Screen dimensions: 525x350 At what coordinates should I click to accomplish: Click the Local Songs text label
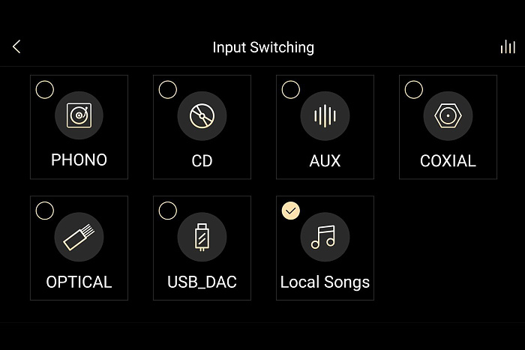[x=325, y=283]
